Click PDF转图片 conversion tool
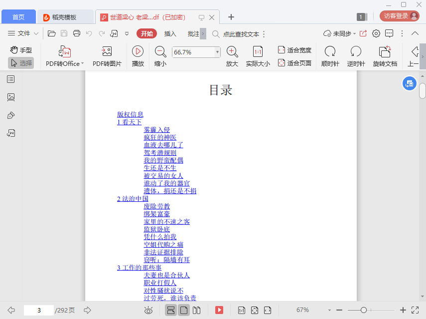This screenshot has height=319, width=426. pyautogui.click(x=107, y=56)
